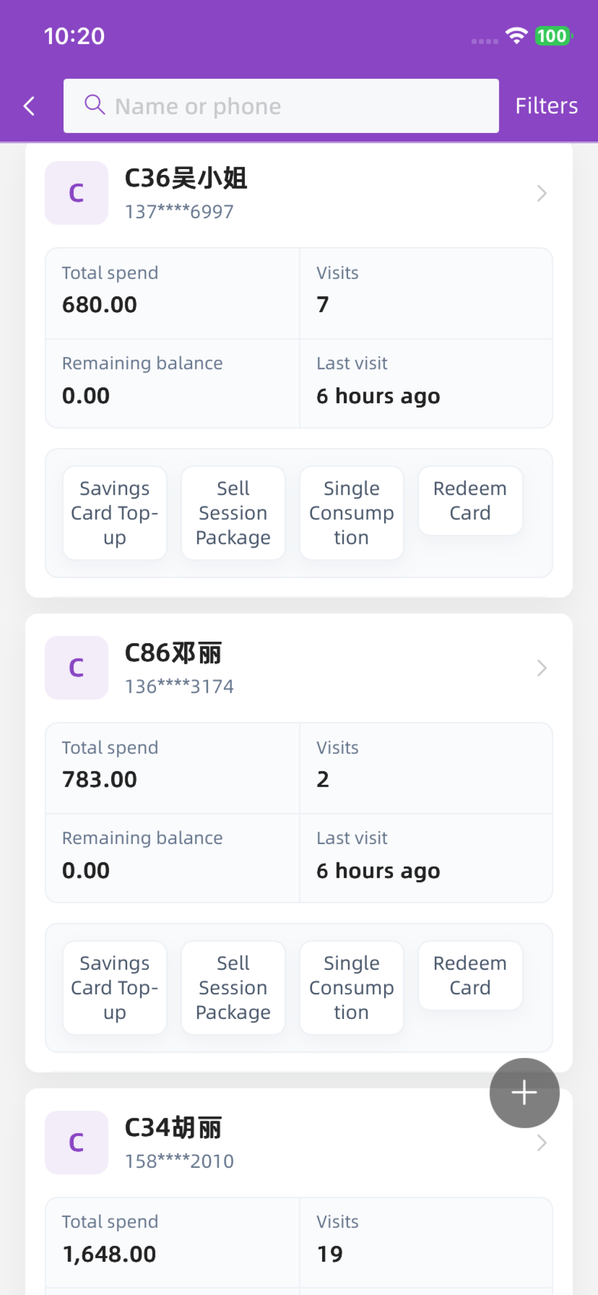Image resolution: width=598 pixels, height=1295 pixels.
Task: Tap the Wi-Fi status icon
Action: click(517, 36)
